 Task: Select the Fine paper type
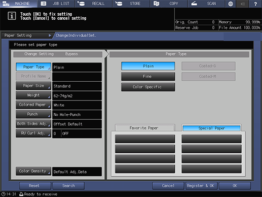148,77
